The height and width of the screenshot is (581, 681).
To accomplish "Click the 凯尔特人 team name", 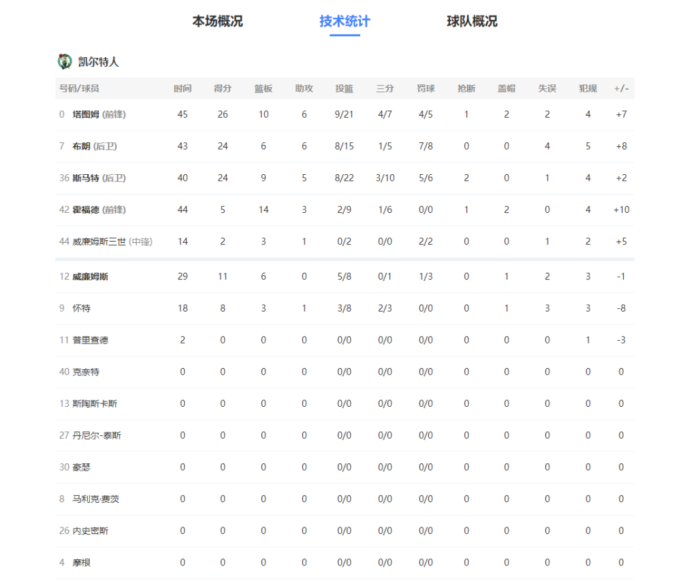I will pos(98,62).
